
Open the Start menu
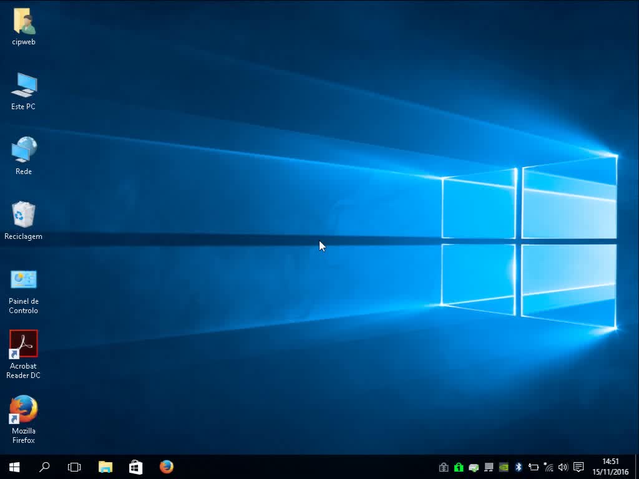pos(13,467)
